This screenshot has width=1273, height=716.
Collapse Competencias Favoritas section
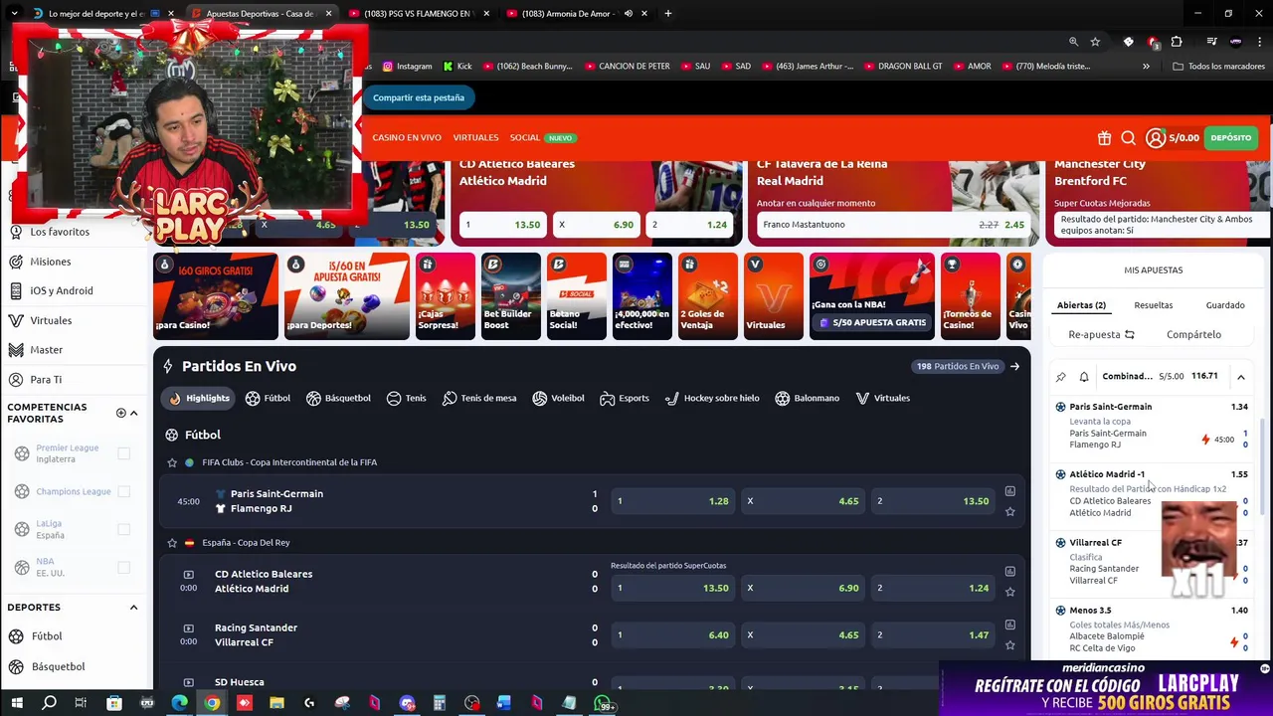click(133, 413)
